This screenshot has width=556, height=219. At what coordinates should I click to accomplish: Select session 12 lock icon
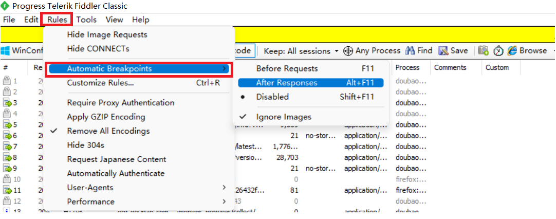7,201
